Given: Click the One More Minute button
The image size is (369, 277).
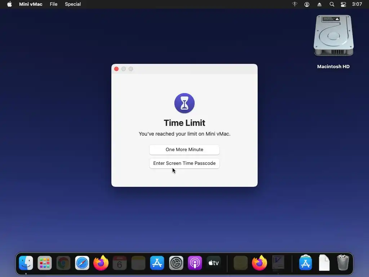Looking at the screenshot, I should click(x=184, y=150).
